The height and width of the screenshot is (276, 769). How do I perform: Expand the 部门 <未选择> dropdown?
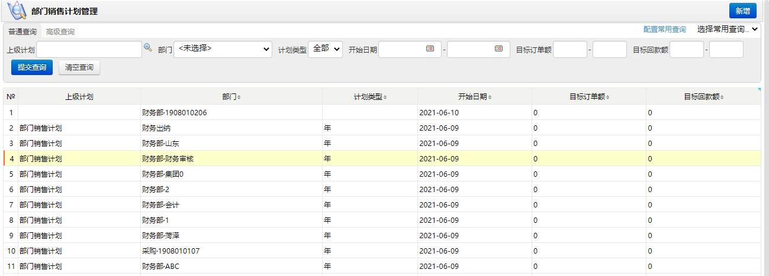[x=223, y=49]
